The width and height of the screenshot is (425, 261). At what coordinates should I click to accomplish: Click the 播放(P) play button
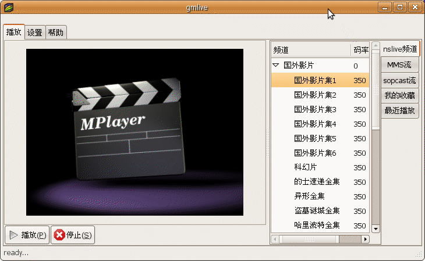coord(27,235)
